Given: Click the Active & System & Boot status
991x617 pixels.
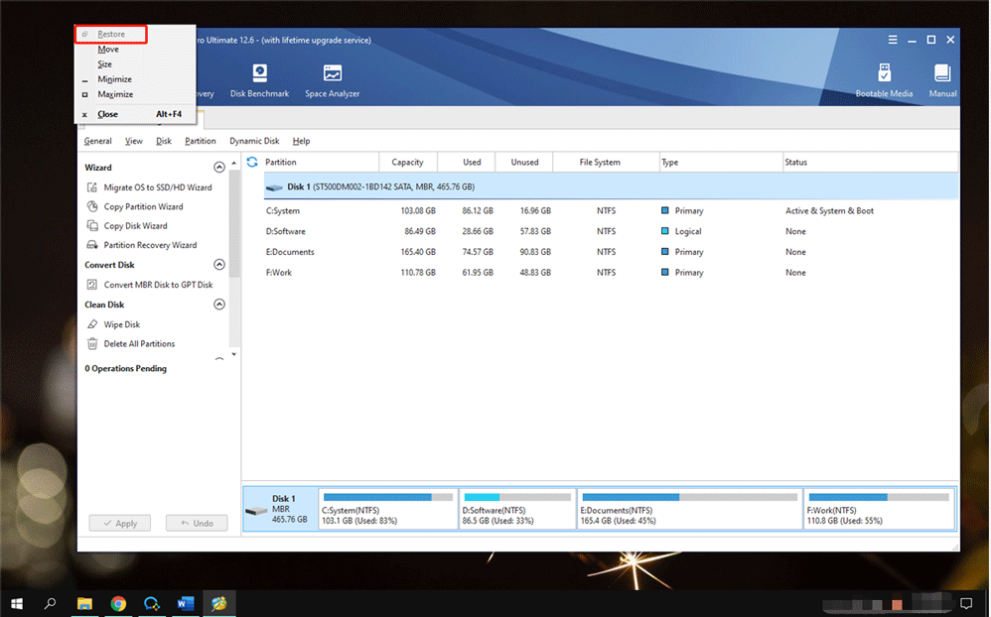Looking at the screenshot, I should tap(829, 211).
